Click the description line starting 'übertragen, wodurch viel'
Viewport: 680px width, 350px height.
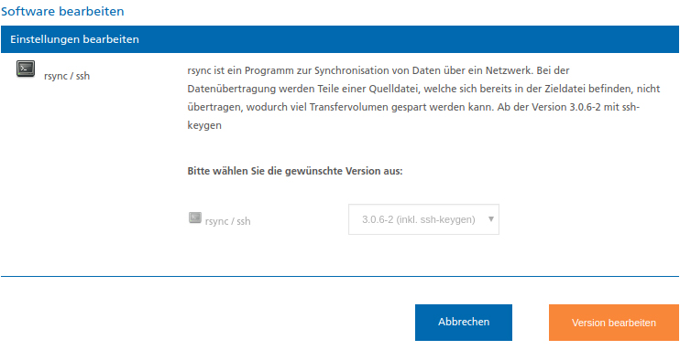click(413, 108)
